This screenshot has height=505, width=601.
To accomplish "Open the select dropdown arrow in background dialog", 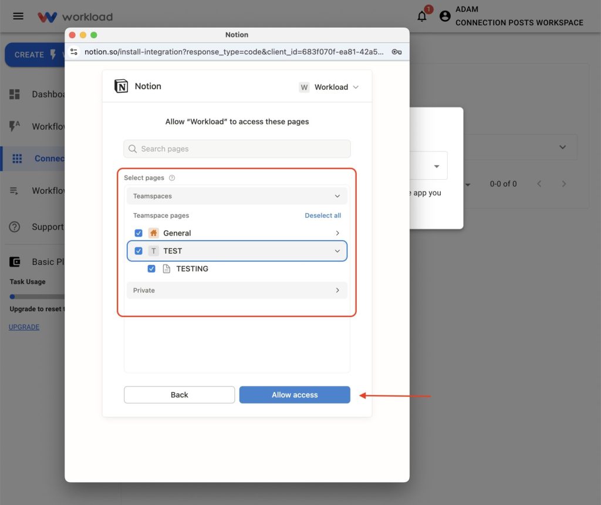I will [x=437, y=166].
